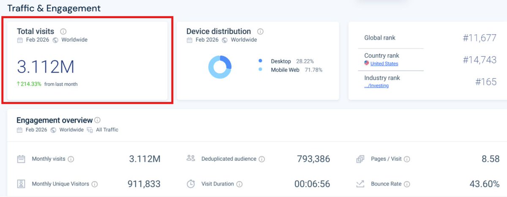Image resolution: width=507 pixels, height=197 pixels.
Task: Click the calendar icon left of Monthly visits
Action: point(21,159)
